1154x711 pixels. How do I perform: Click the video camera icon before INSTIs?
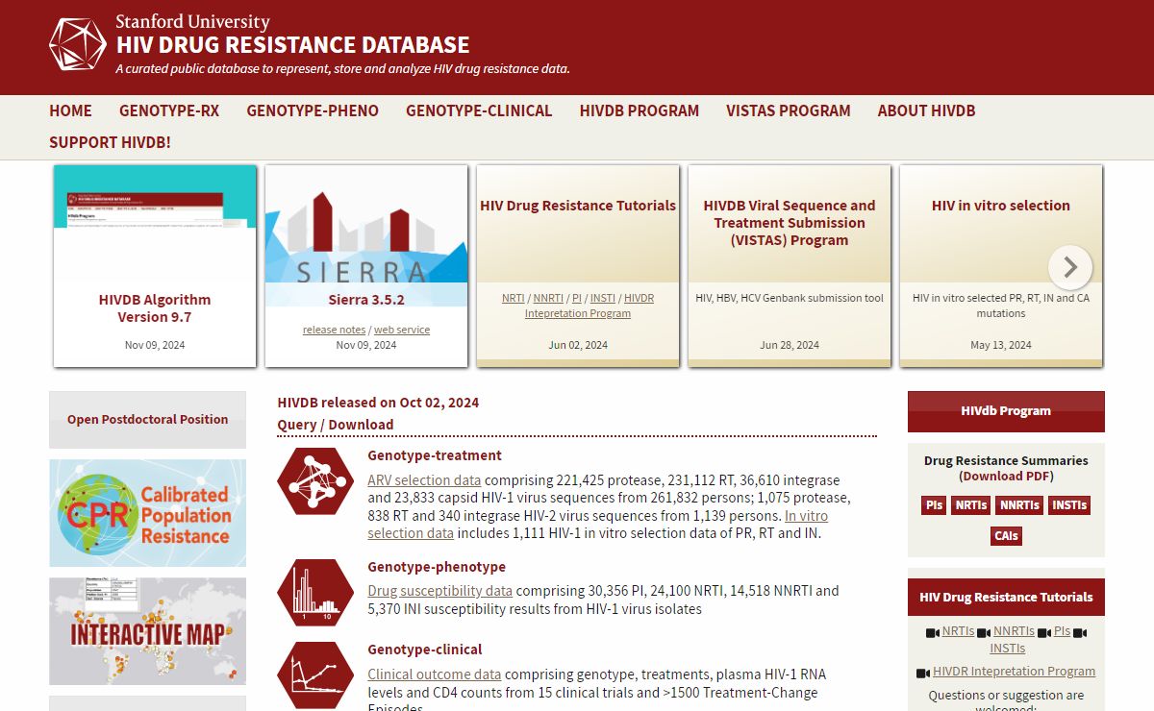click(1079, 633)
